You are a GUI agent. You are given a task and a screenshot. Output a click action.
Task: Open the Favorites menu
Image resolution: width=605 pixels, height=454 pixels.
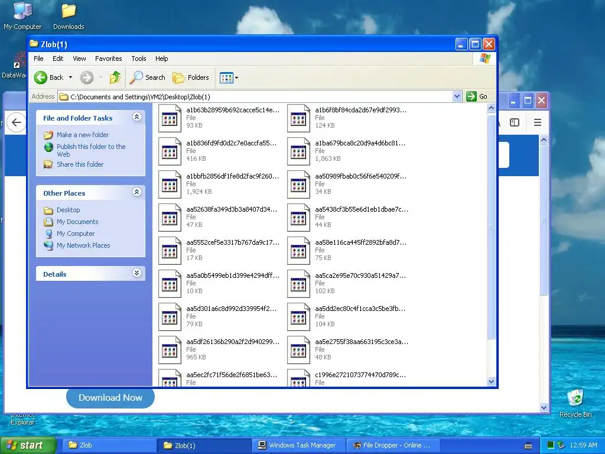point(109,59)
